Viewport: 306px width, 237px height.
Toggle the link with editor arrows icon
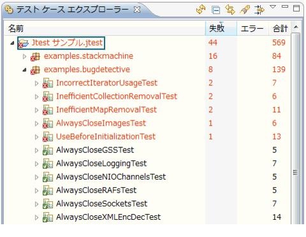click(x=230, y=10)
